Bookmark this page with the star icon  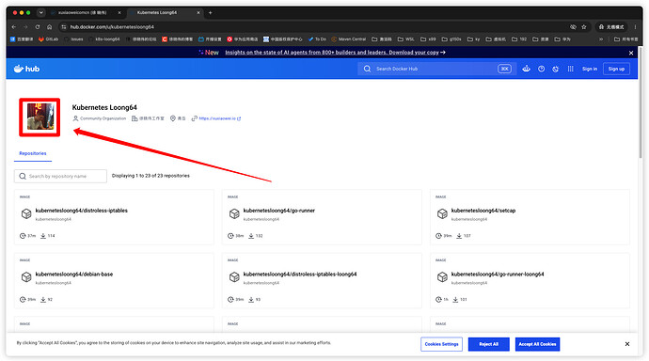(x=584, y=27)
